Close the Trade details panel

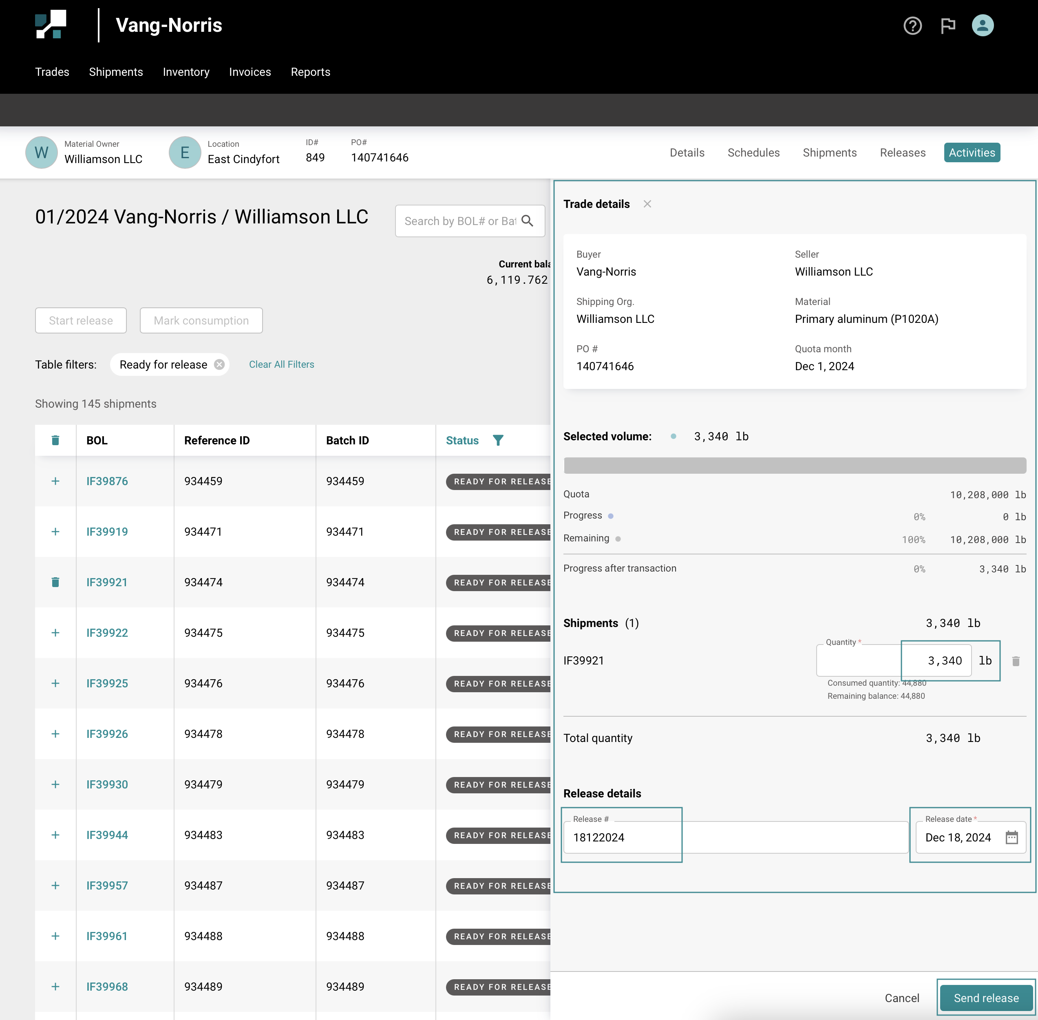click(x=647, y=204)
